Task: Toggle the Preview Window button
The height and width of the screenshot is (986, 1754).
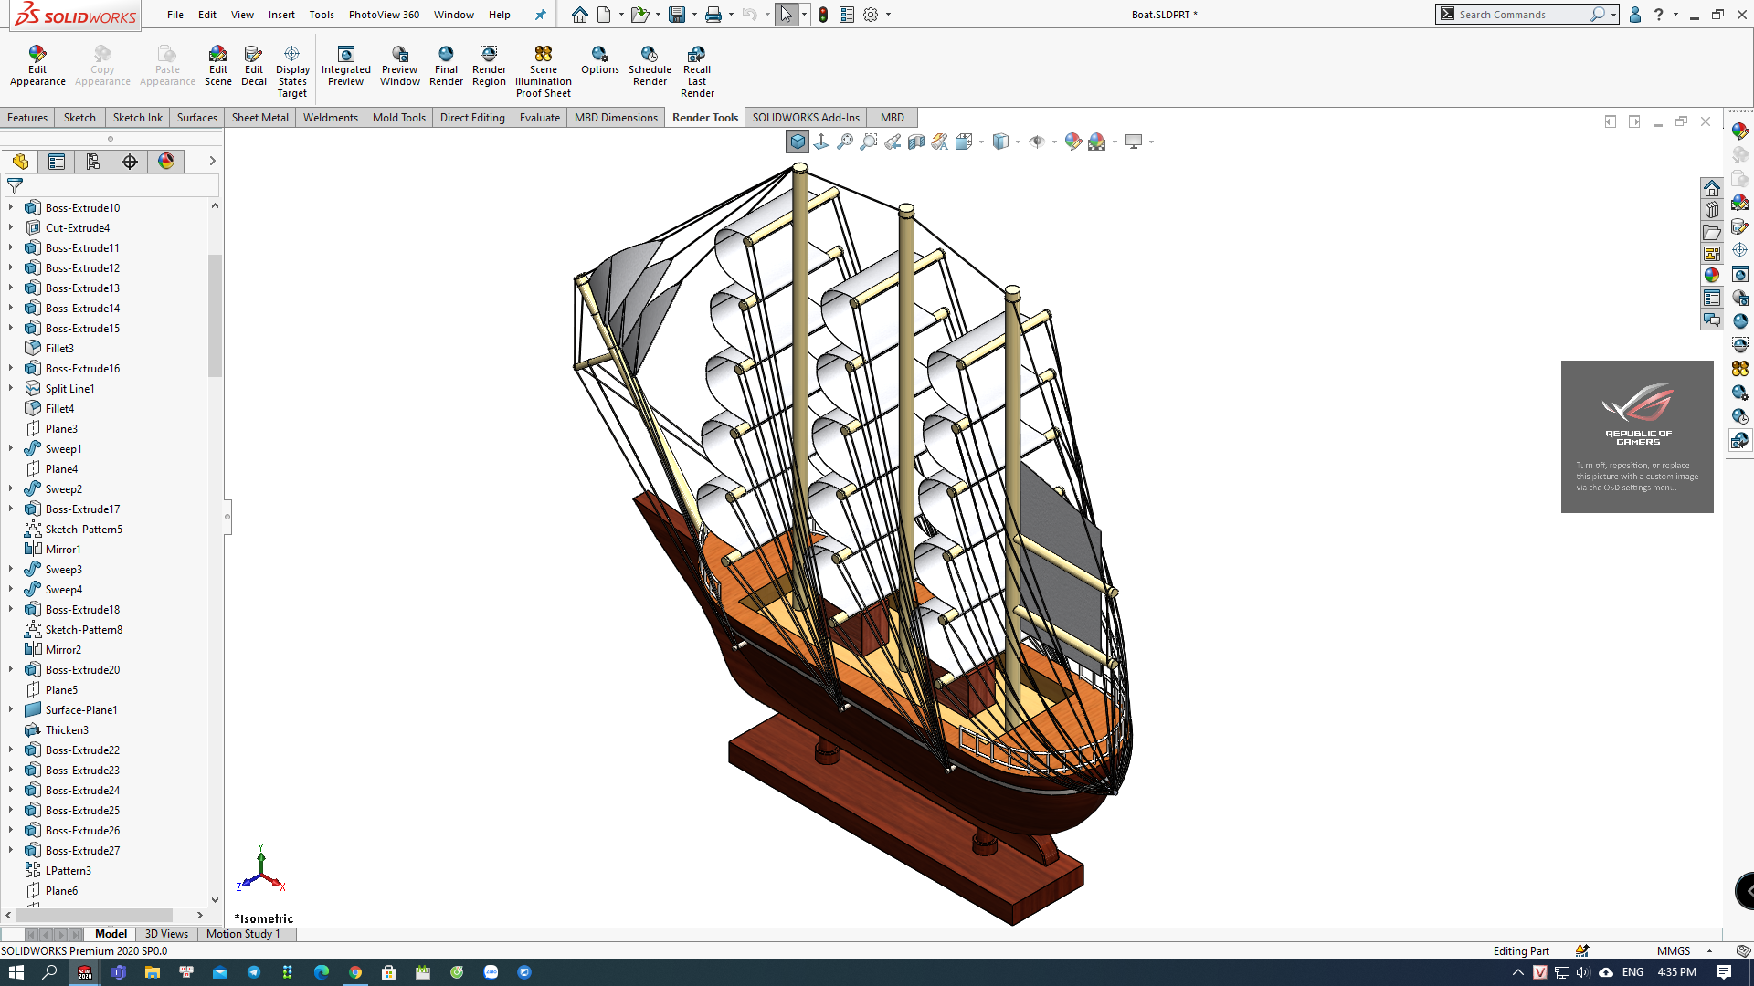Action: (399, 55)
